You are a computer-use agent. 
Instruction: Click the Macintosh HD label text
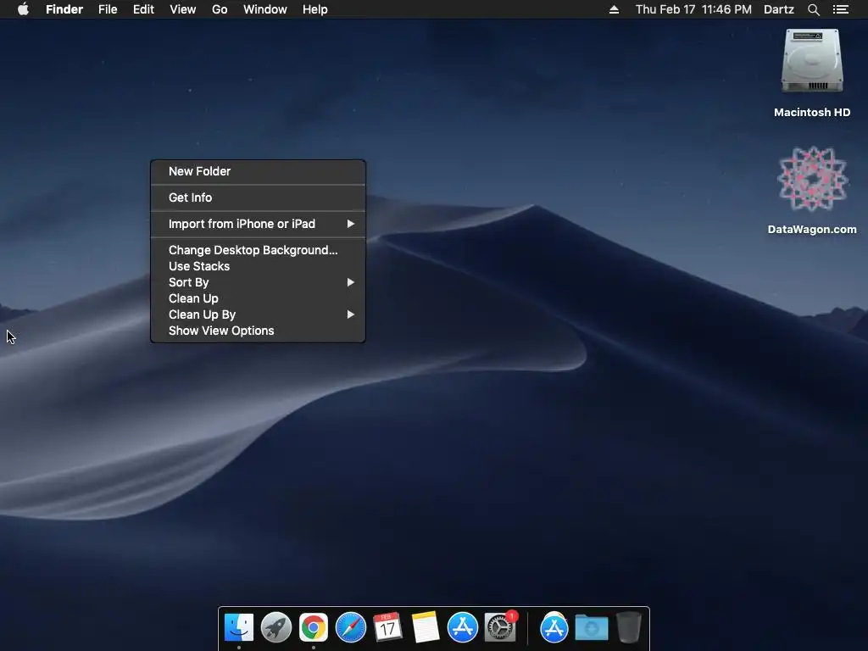pyautogui.click(x=812, y=113)
